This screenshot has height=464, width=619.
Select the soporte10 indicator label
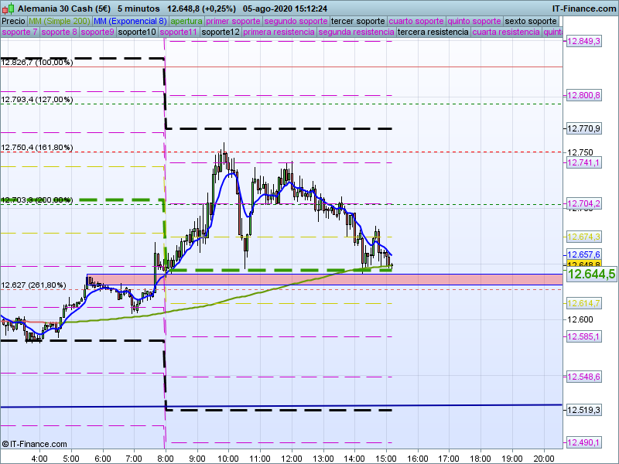click(x=139, y=32)
